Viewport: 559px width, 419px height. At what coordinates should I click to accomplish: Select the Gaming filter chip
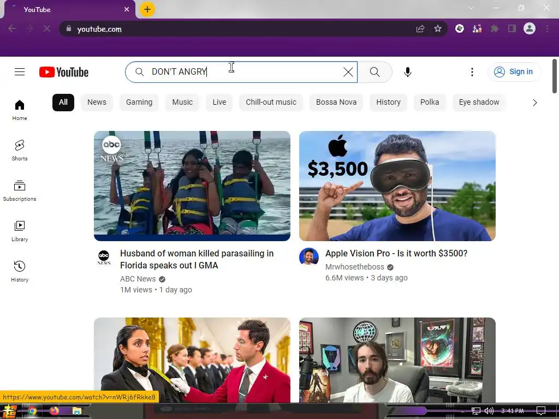(139, 102)
